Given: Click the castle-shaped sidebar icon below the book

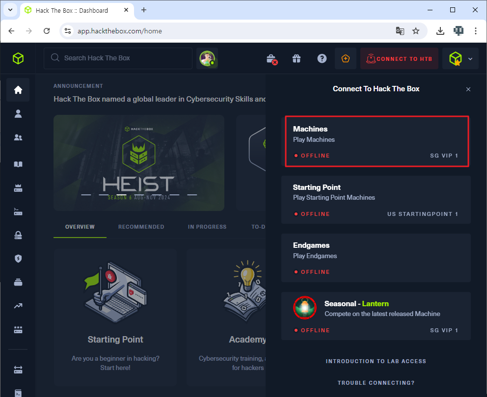Looking at the screenshot, I should tap(18, 188).
